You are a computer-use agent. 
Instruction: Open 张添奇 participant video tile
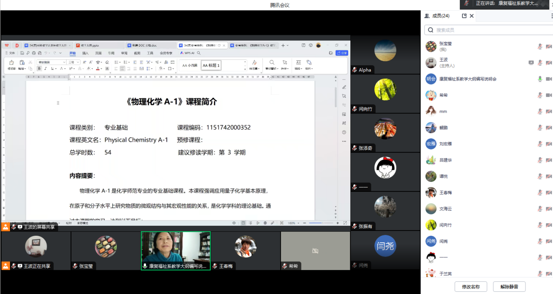385,133
